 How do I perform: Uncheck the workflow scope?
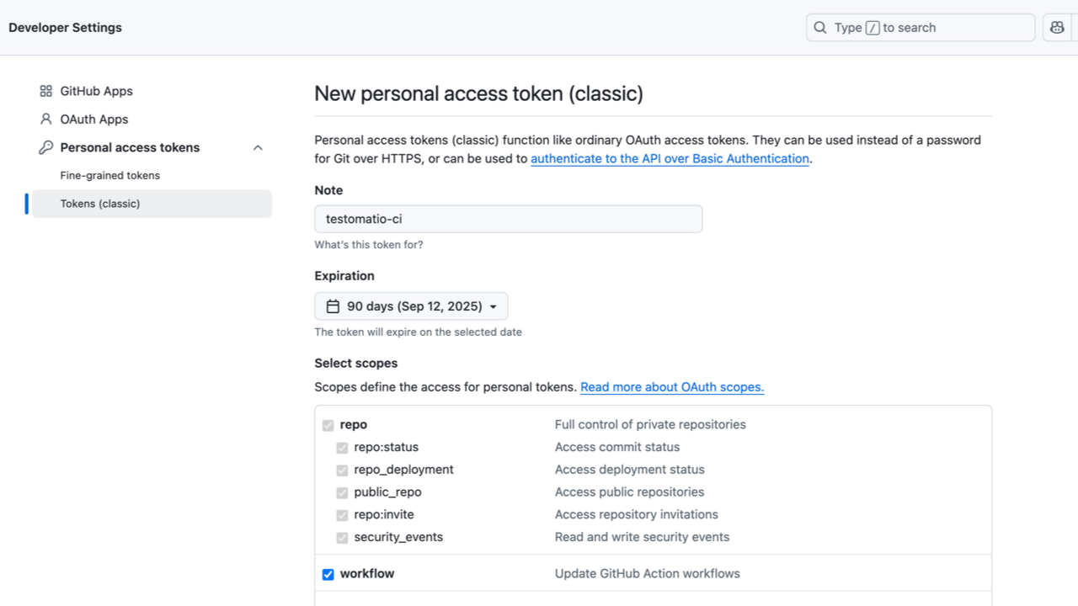[x=328, y=574]
